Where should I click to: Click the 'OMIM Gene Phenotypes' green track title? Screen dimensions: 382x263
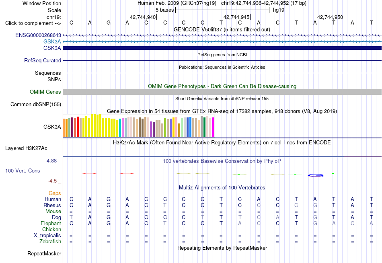(222, 86)
